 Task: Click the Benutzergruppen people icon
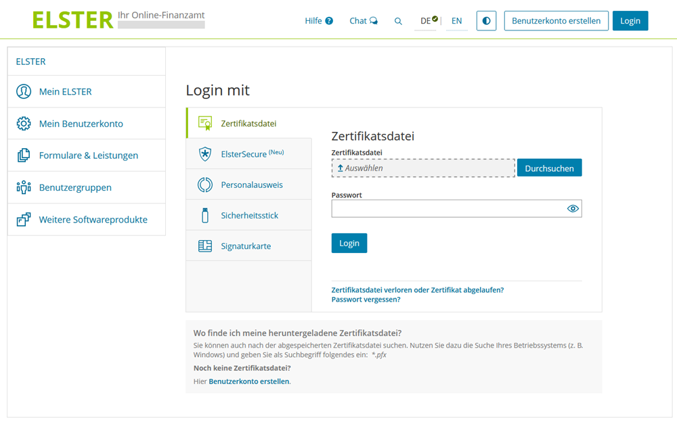(24, 187)
